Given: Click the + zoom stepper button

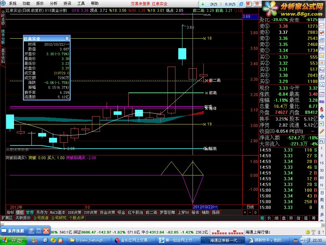Looking at the screenshot, I should point(245,212).
